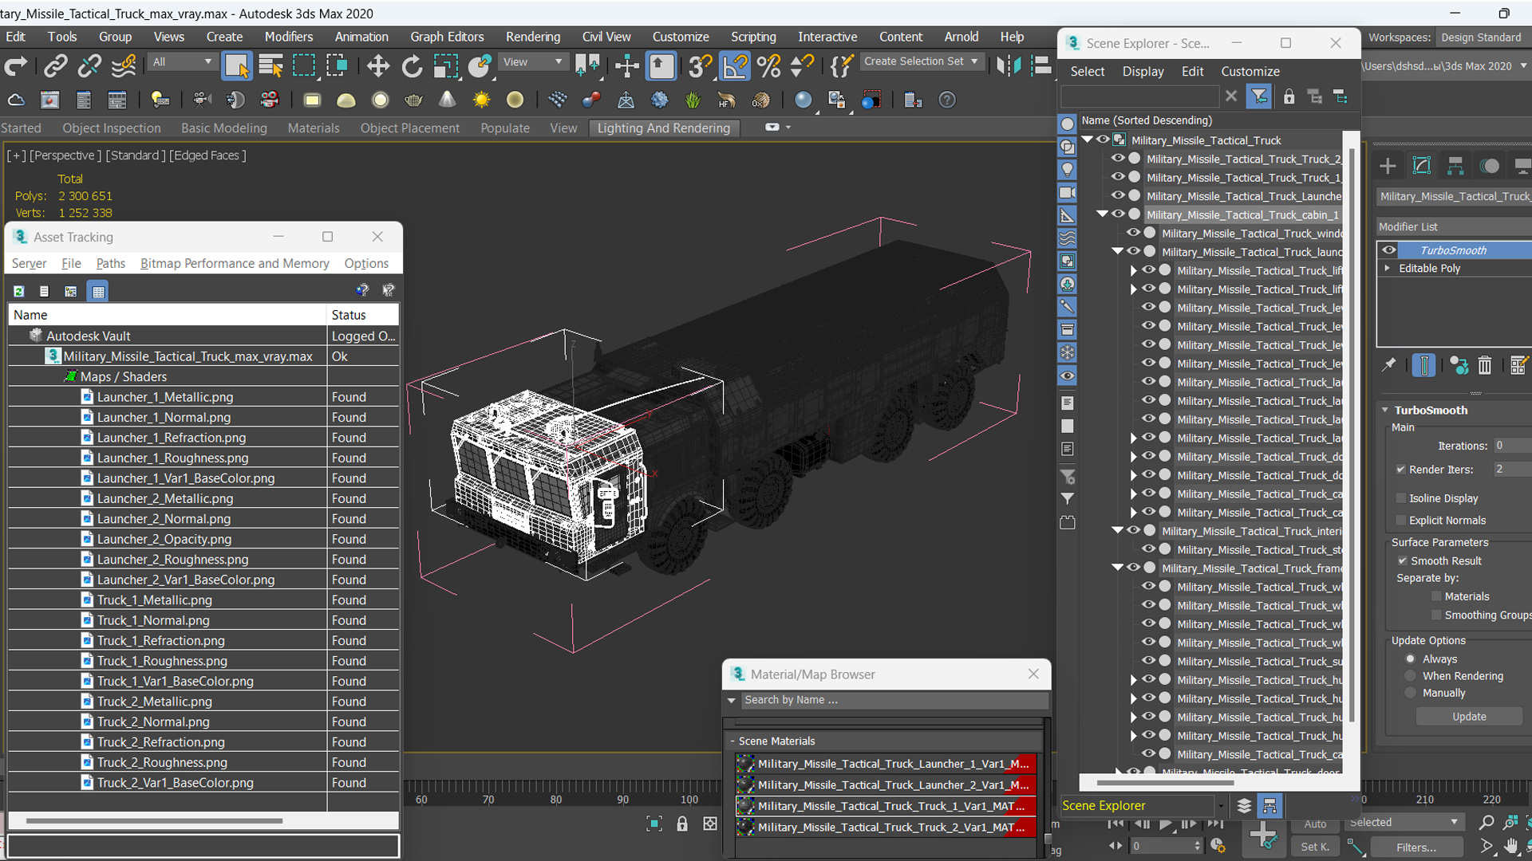The image size is (1532, 861).
Task: Open the Modifiers menu
Action: (x=289, y=37)
